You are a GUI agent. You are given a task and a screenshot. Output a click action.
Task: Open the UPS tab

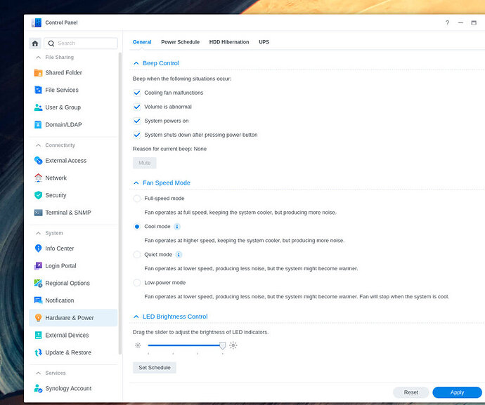[264, 42]
